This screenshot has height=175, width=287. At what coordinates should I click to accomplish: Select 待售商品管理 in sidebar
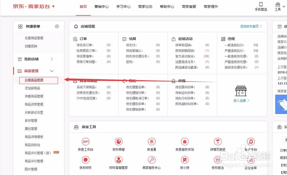pyautogui.click(x=34, y=96)
